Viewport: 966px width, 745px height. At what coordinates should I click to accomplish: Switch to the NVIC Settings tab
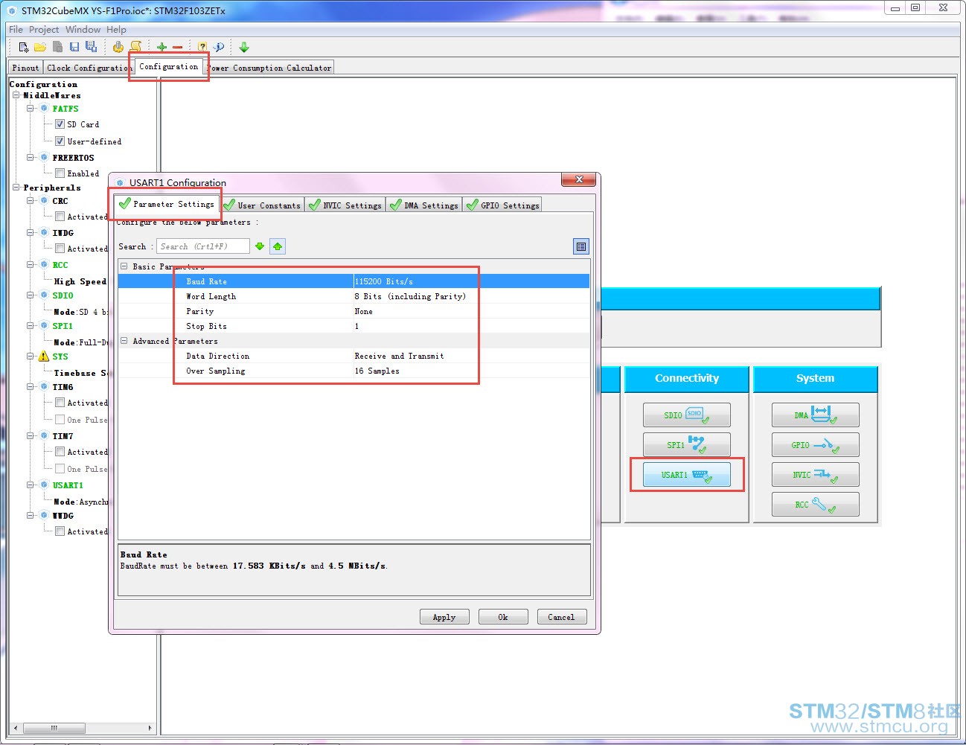[345, 205]
